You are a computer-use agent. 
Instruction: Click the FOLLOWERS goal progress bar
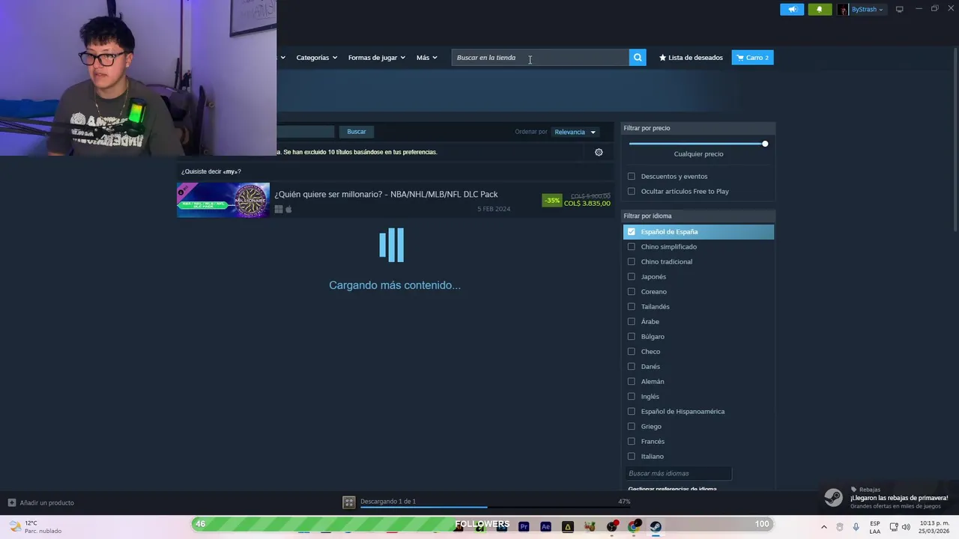pos(482,524)
